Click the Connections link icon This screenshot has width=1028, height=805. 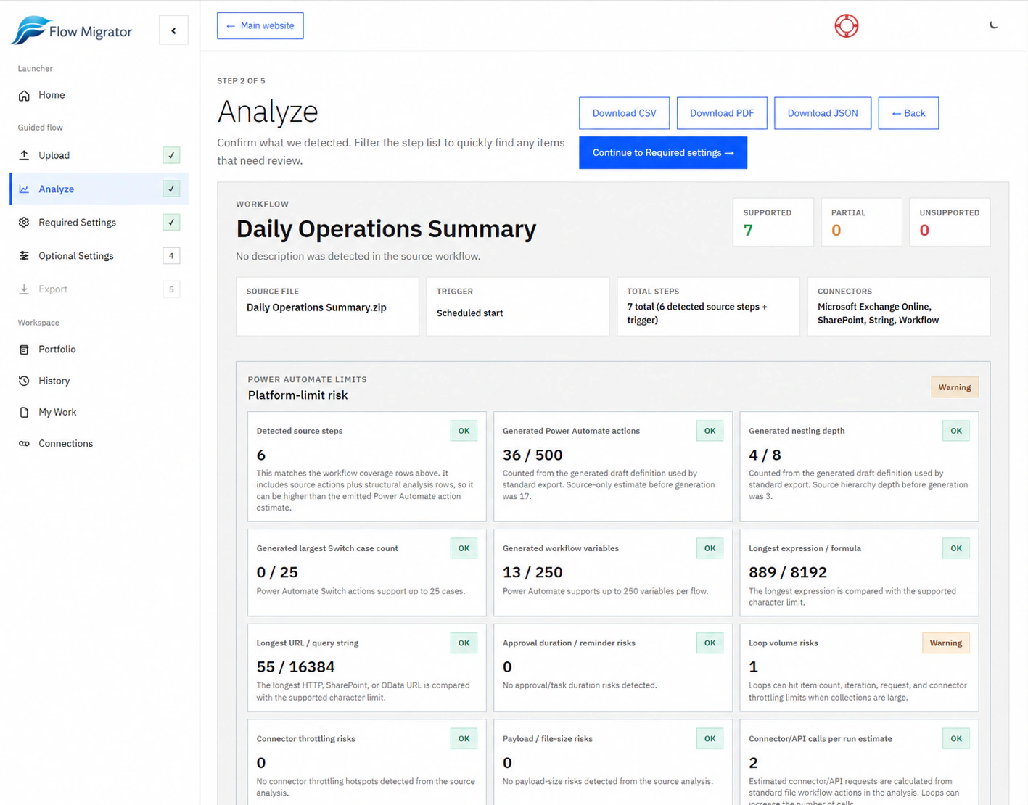tap(24, 443)
